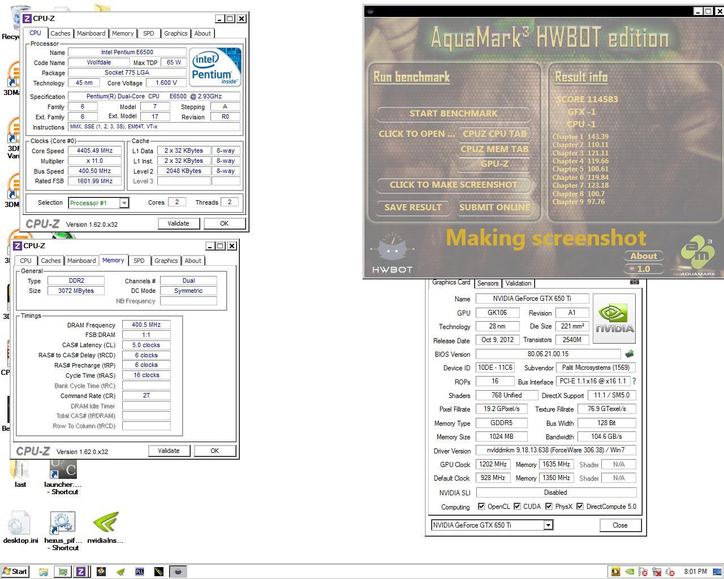
Task: Click SUBMIT ONLINE in AquaMark
Action: 494,208
